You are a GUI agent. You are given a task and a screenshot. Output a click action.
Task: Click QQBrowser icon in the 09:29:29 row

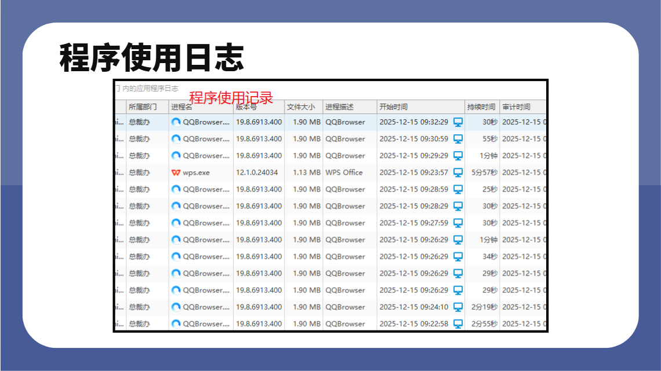[176, 156]
